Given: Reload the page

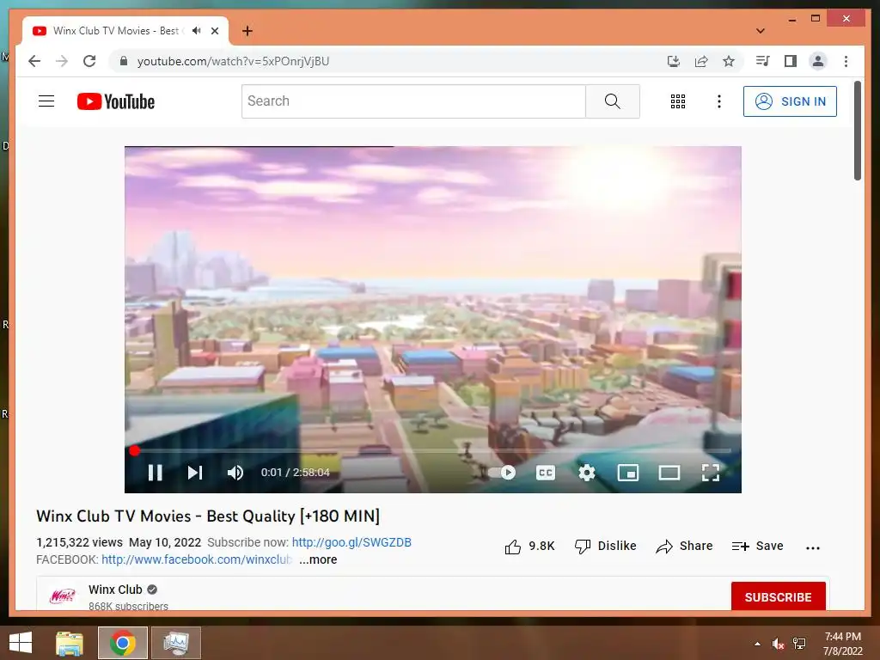Looking at the screenshot, I should (x=89, y=61).
